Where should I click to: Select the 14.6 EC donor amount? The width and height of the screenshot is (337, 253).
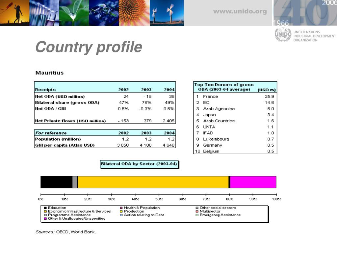(269, 103)
